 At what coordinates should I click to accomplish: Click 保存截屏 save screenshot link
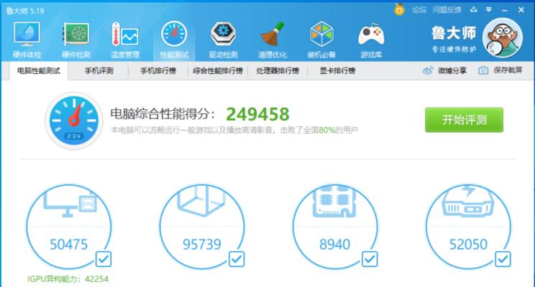coord(508,70)
